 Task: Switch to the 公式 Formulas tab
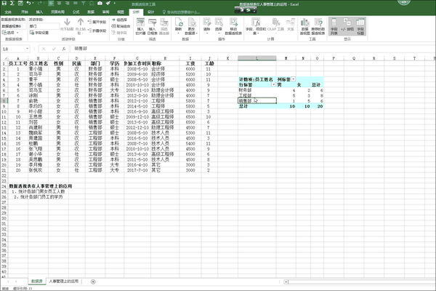pyautogui.click(x=76, y=12)
